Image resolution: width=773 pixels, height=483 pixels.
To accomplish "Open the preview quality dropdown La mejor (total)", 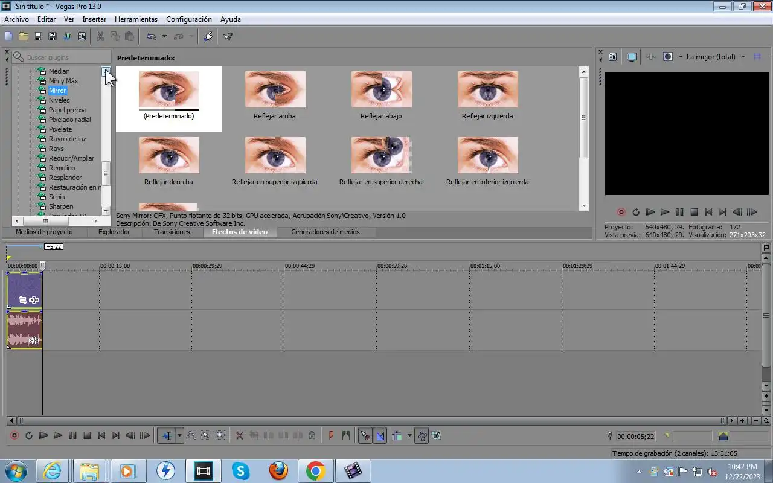I will 716,57.
